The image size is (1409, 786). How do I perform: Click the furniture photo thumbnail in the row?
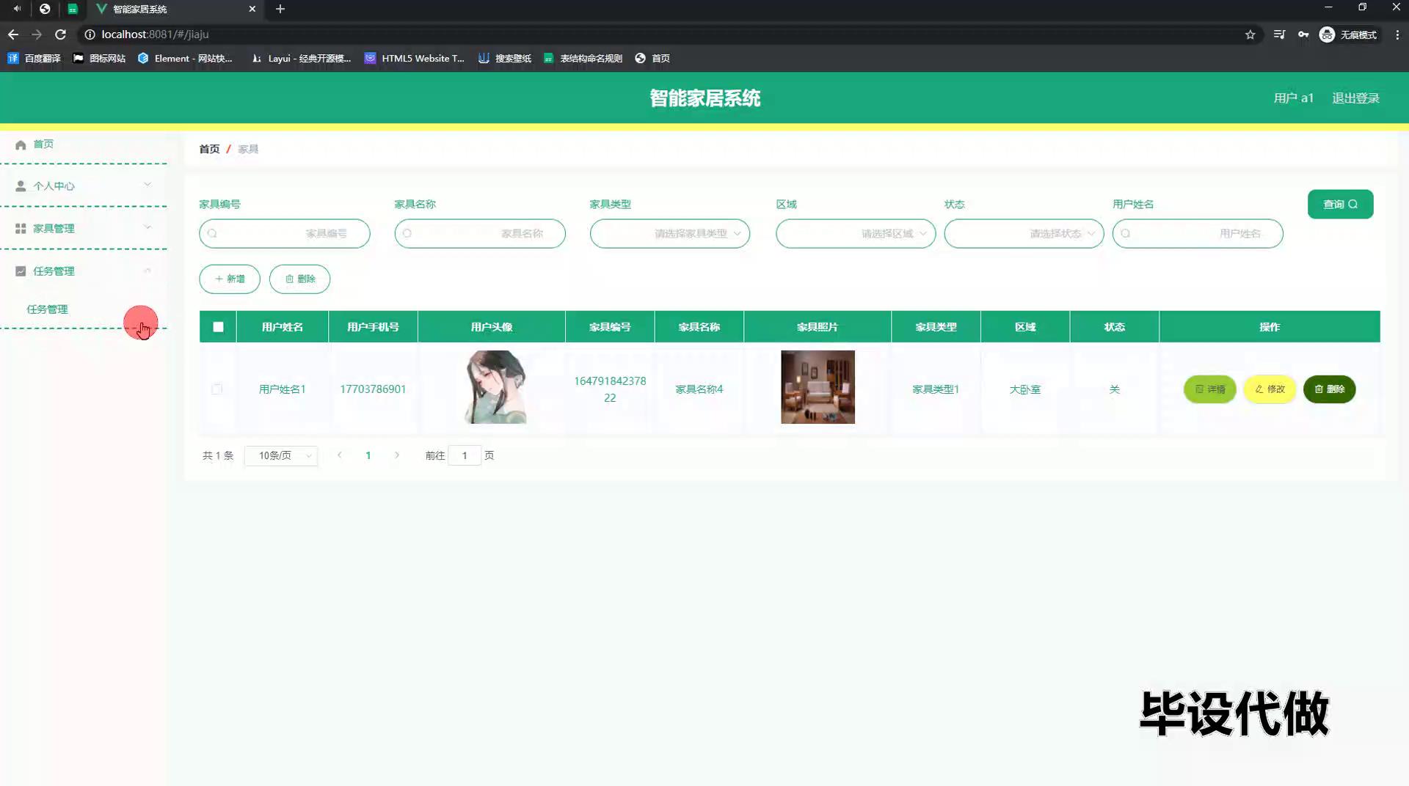pos(818,387)
